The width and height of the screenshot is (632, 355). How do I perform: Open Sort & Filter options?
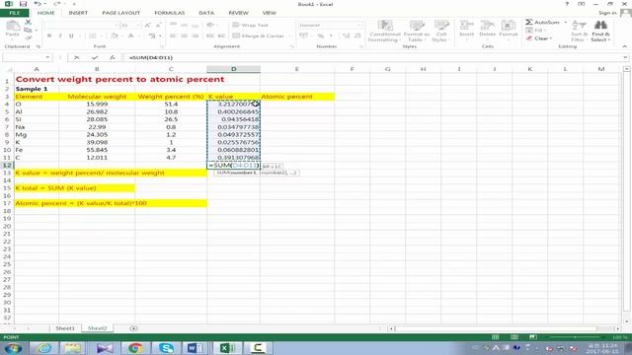point(579,31)
